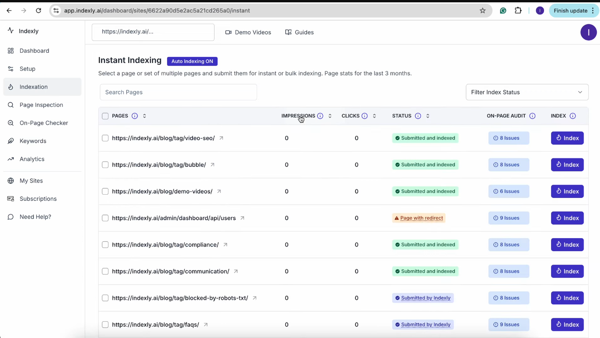Sort by Clicks using the column chevron
This screenshot has height=338, width=600.
pyautogui.click(x=374, y=116)
